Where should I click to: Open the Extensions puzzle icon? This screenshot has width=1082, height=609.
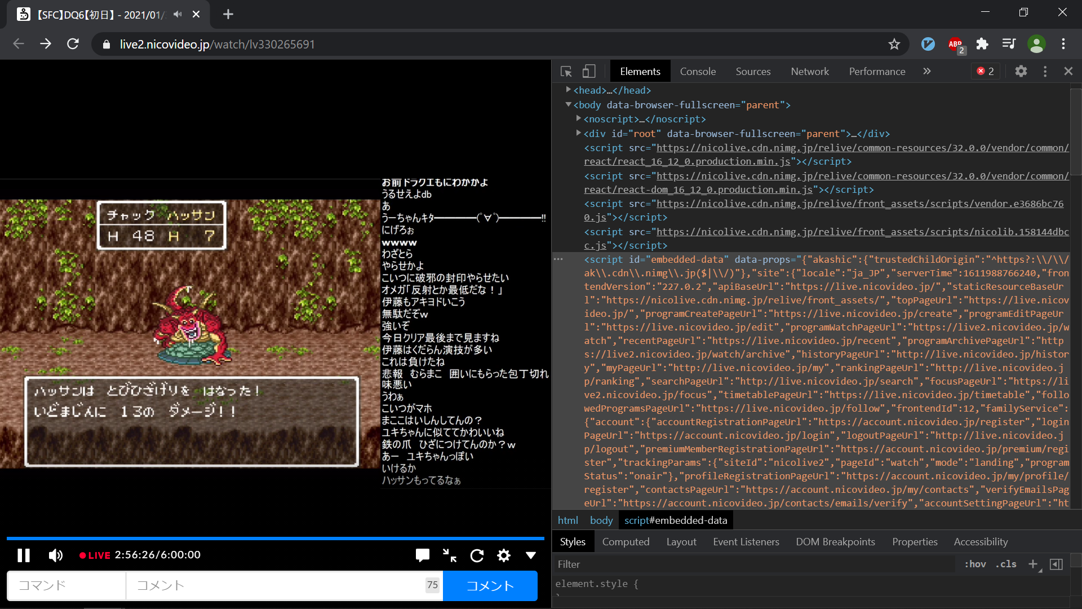[x=982, y=44]
